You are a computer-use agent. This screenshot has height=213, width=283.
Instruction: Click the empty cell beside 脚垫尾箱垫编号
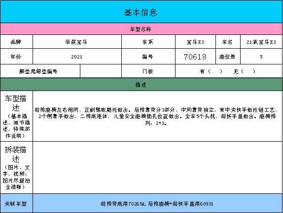pyautogui.click(x=101, y=71)
